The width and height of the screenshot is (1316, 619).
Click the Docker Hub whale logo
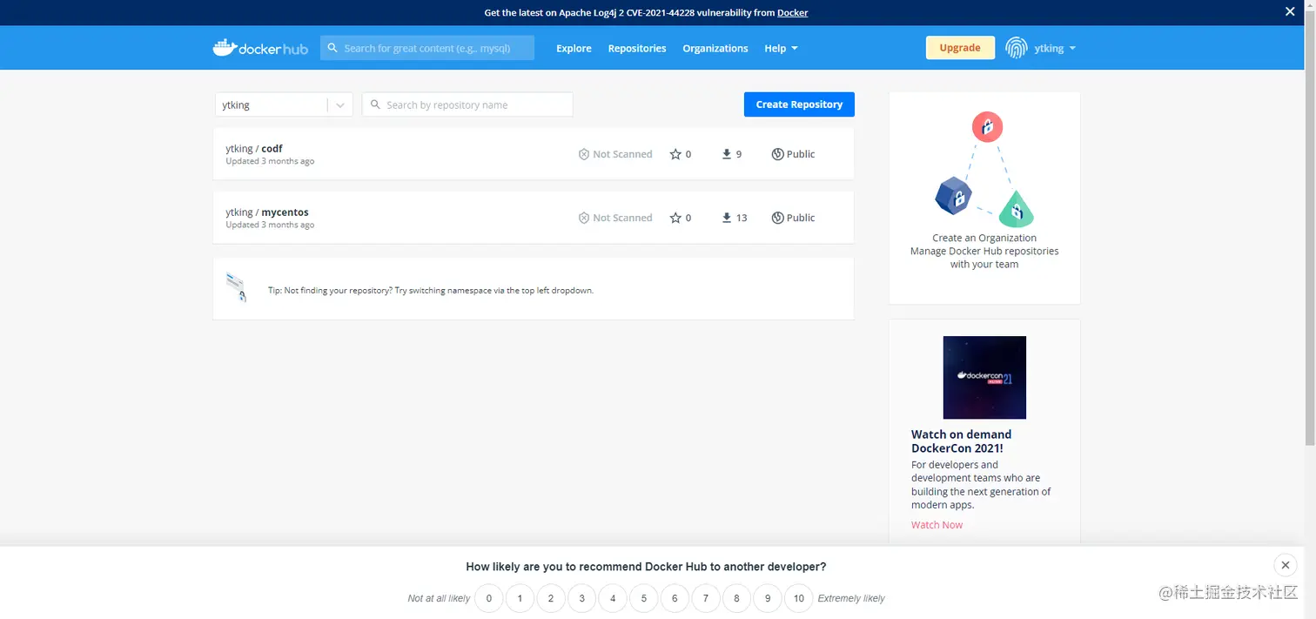[x=260, y=48]
